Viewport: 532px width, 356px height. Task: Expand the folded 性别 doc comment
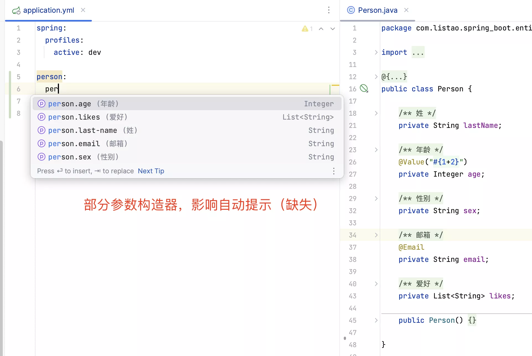click(x=376, y=198)
